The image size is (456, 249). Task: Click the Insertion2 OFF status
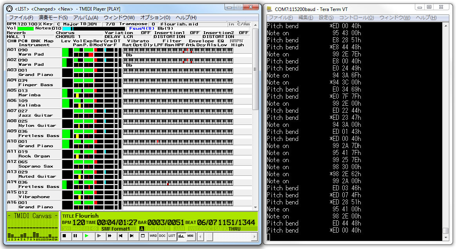244,33
